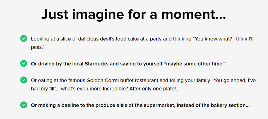The image size is (268, 119).
Task: Click the green checkmark by the produce aisle line
Action: tap(24, 105)
